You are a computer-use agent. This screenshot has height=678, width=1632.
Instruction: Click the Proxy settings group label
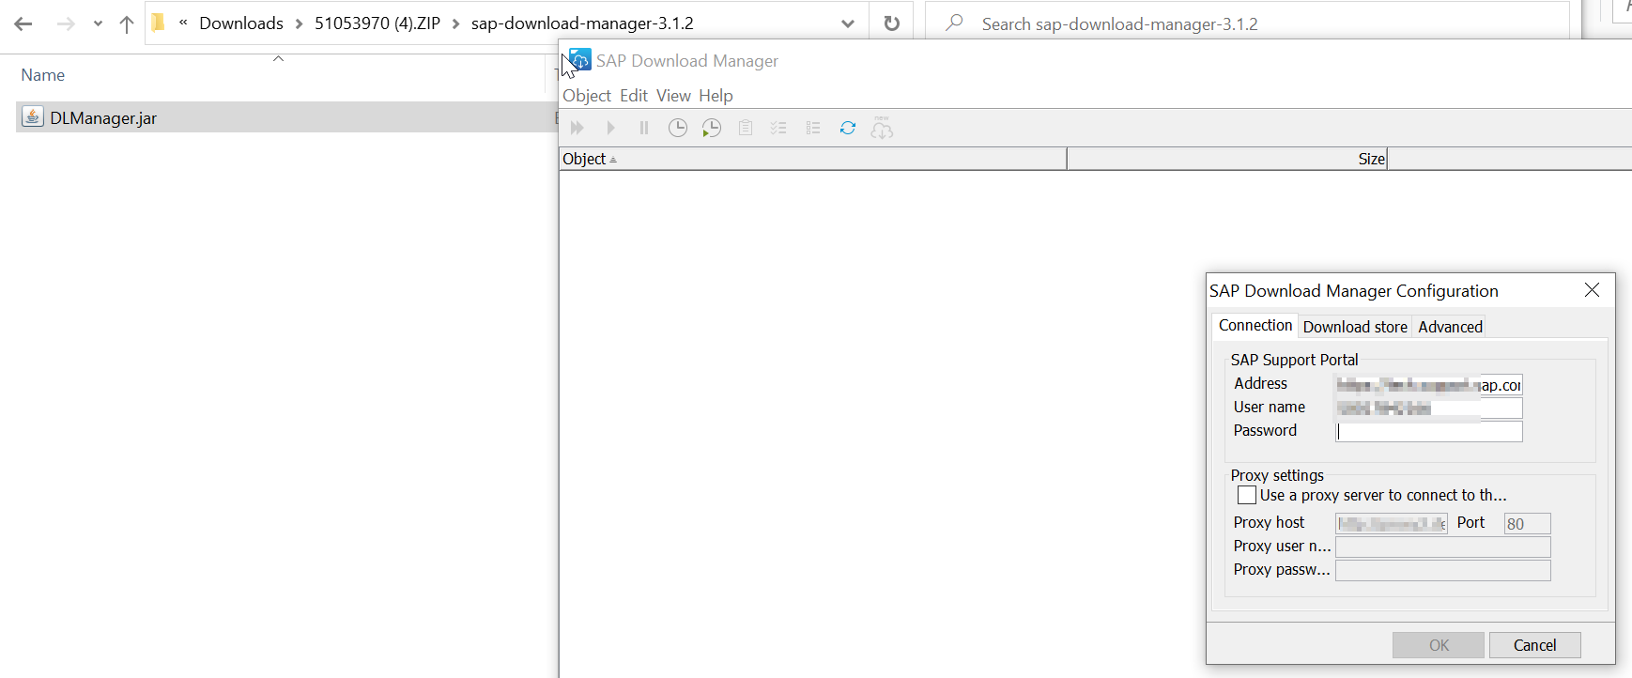click(1277, 475)
